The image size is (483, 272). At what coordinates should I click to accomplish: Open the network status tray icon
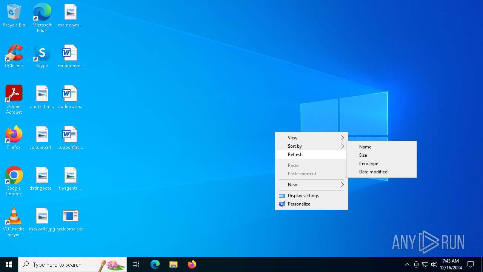coord(425,264)
